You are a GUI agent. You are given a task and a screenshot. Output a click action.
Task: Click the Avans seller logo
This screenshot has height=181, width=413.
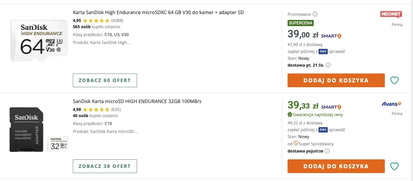(x=391, y=104)
